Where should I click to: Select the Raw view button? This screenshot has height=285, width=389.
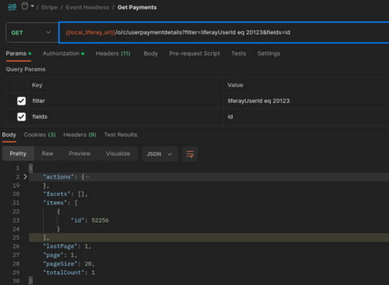pyautogui.click(x=48, y=153)
